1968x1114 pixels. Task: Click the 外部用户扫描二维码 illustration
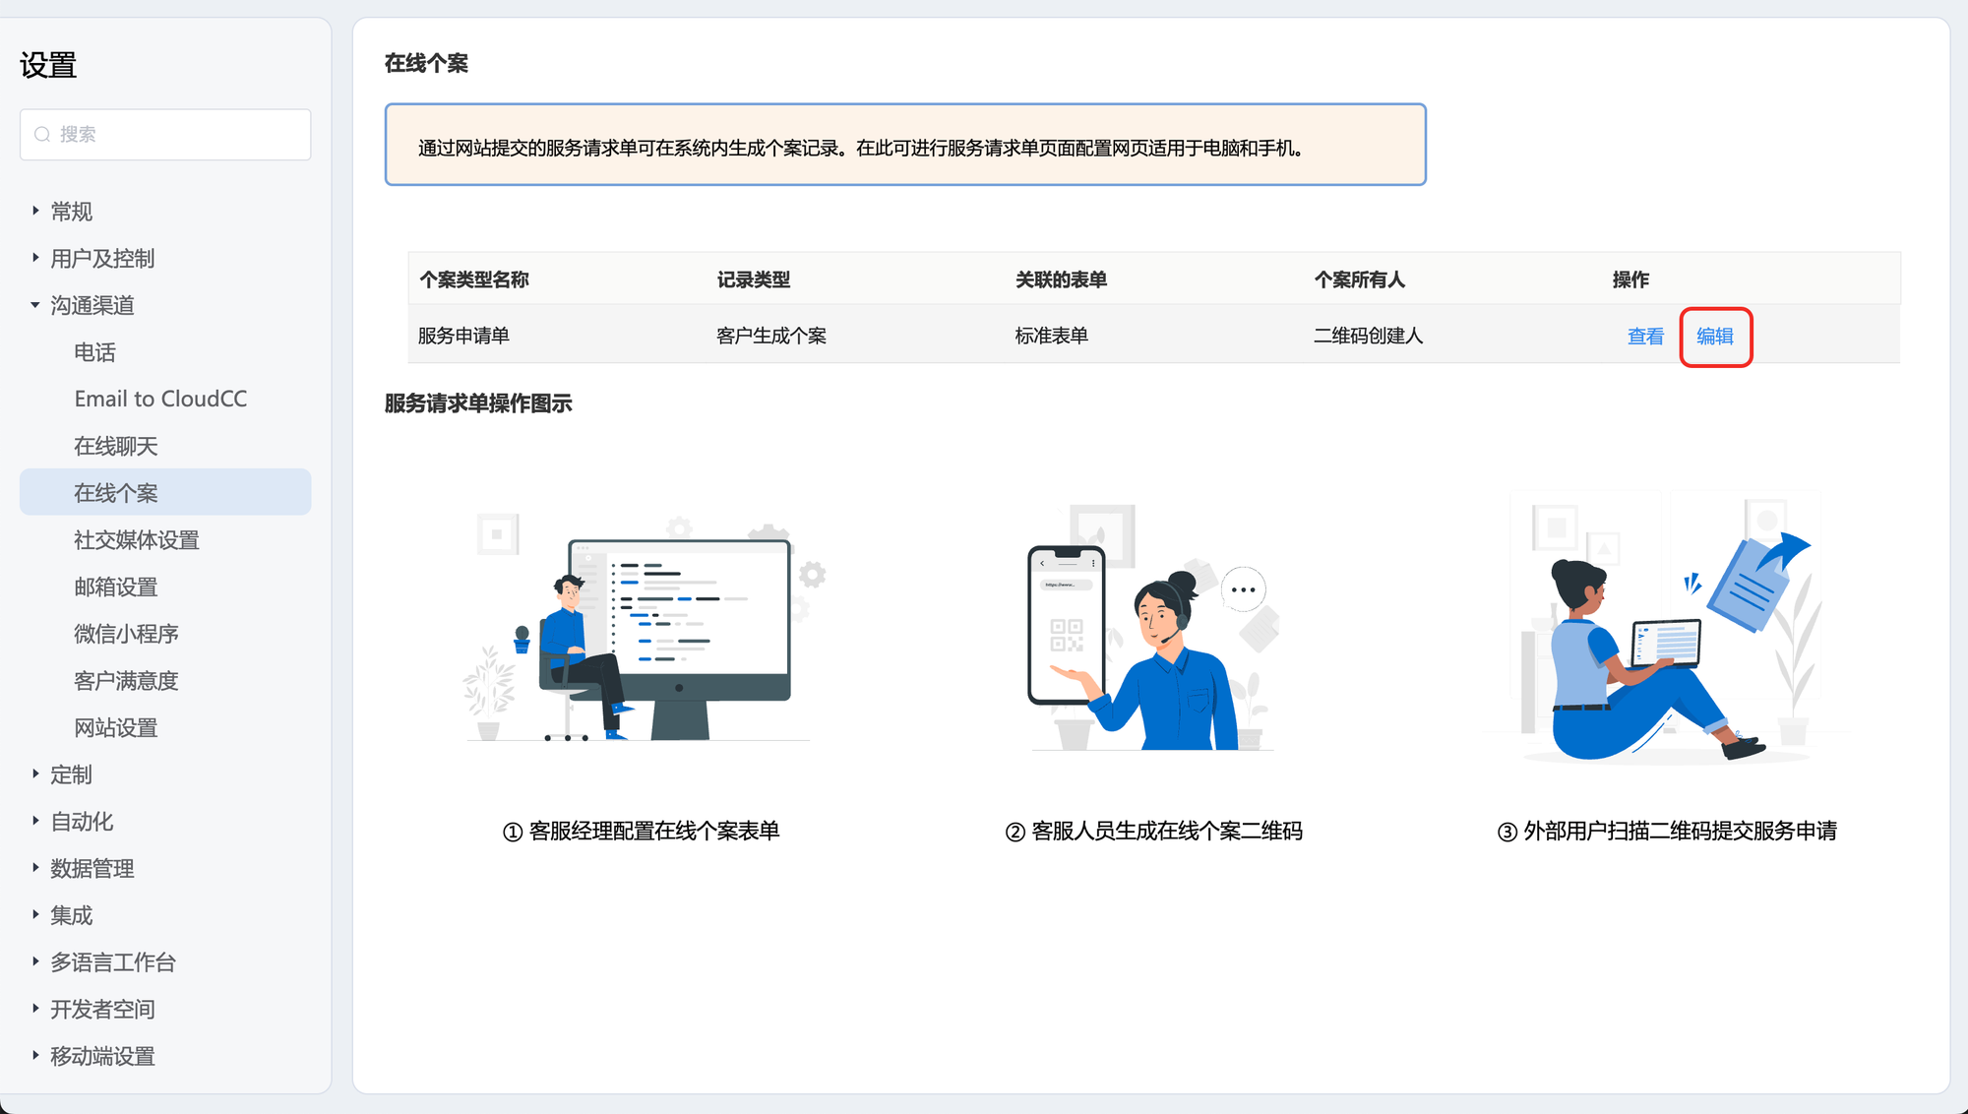[x=1668, y=635]
